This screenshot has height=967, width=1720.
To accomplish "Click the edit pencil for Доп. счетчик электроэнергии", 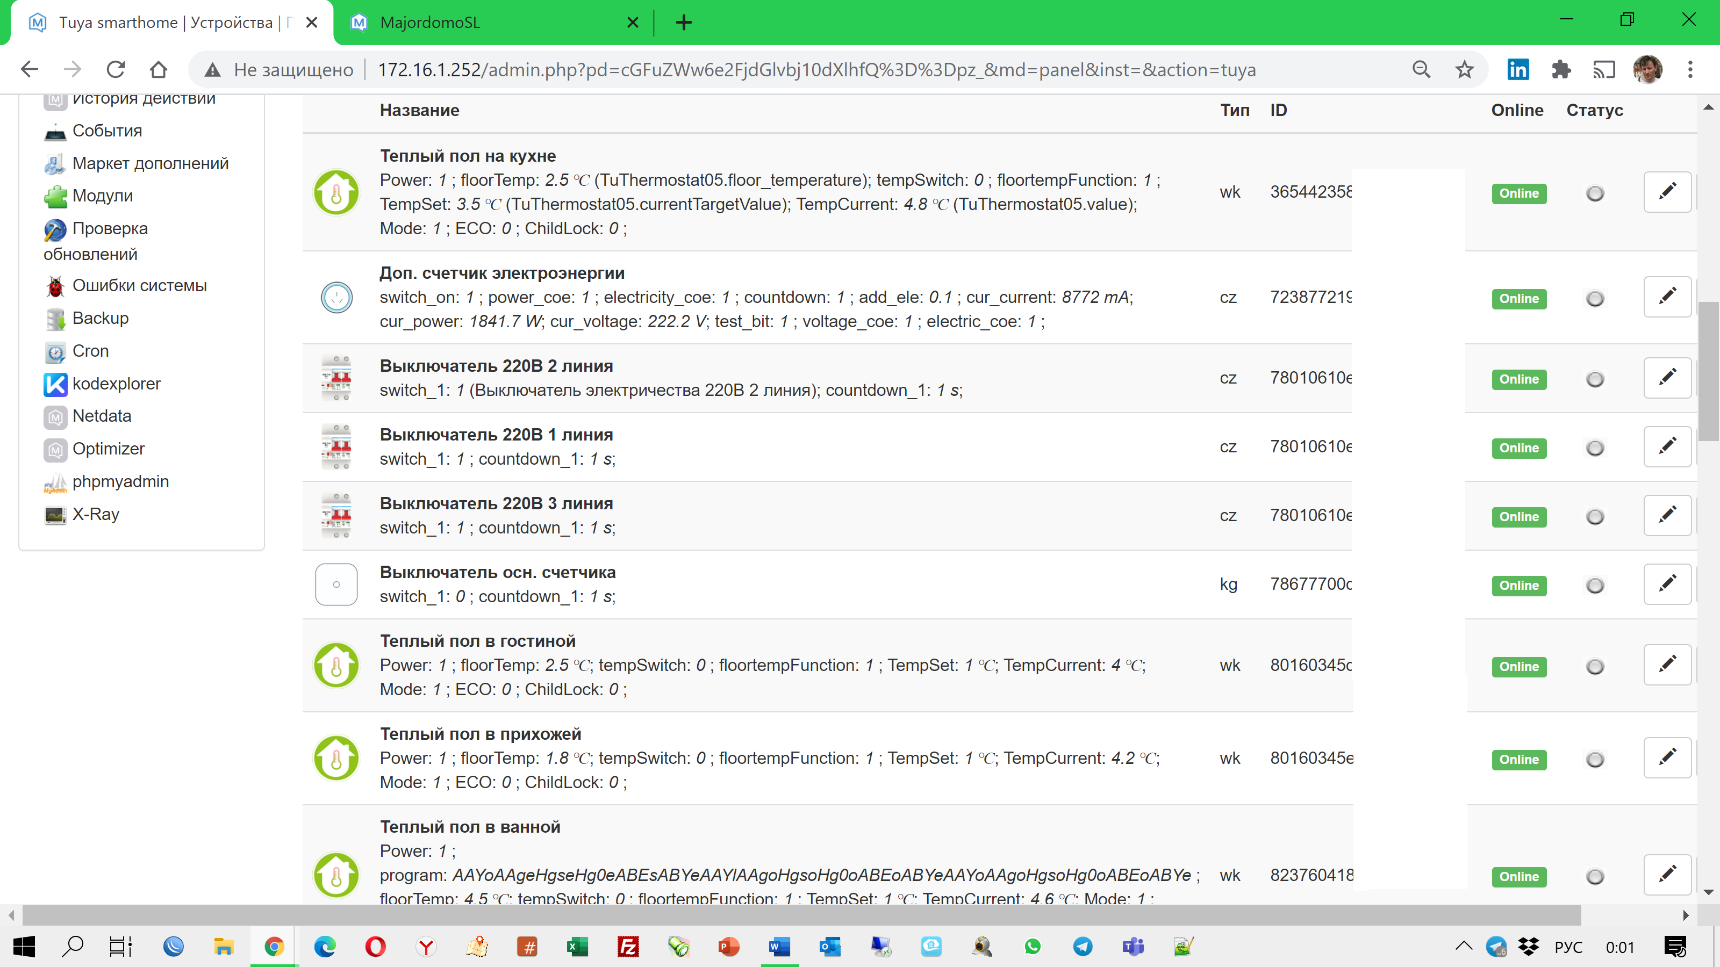I will click(x=1668, y=297).
